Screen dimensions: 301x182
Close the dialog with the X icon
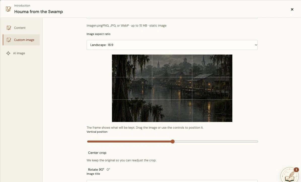pos(292,9)
